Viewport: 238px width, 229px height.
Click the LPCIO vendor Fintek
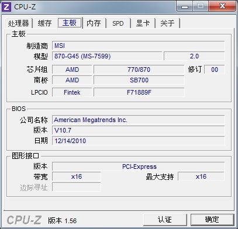coord(72,92)
